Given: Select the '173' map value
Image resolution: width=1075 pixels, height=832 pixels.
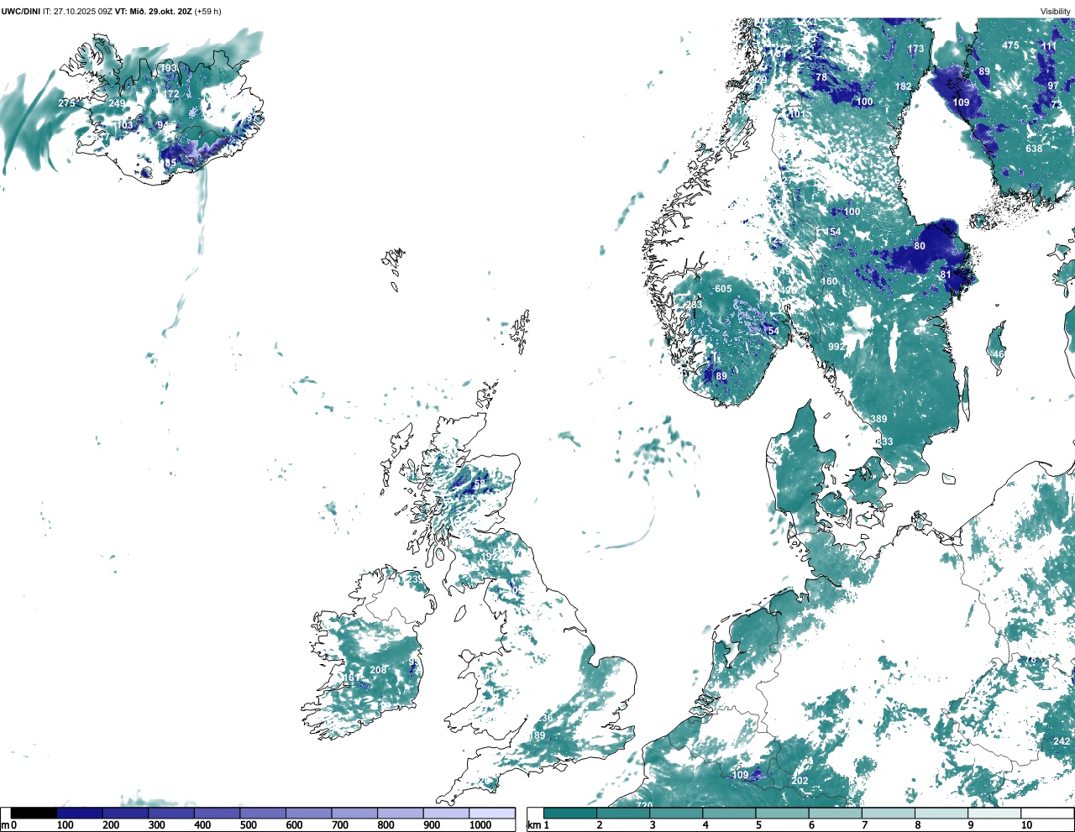Looking at the screenshot, I should click(x=915, y=49).
